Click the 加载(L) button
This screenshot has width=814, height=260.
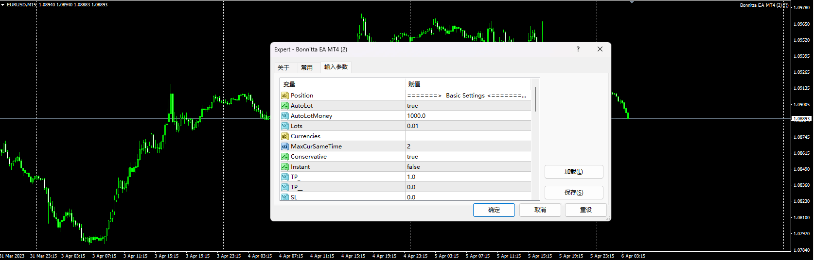tap(574, 172)
